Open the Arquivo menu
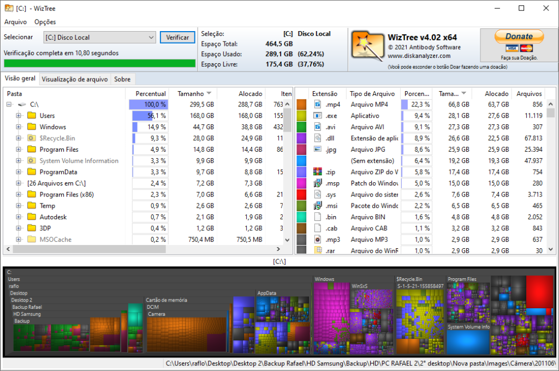The width and height of the screenshot is (559, 371). (x=15, y=22)
